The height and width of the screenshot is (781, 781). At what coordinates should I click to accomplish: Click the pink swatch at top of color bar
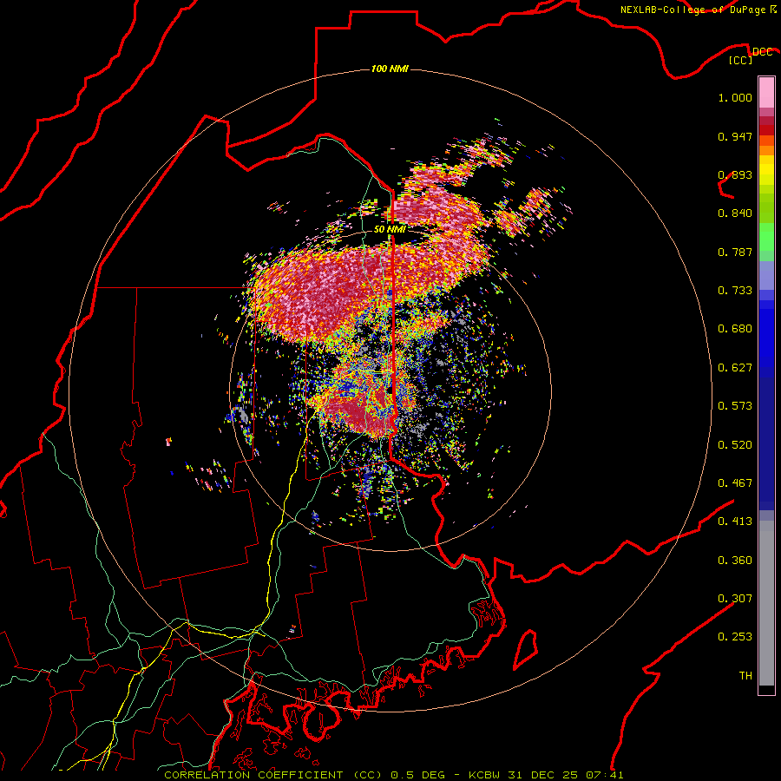pyautogui.click(x=766, y=92)
